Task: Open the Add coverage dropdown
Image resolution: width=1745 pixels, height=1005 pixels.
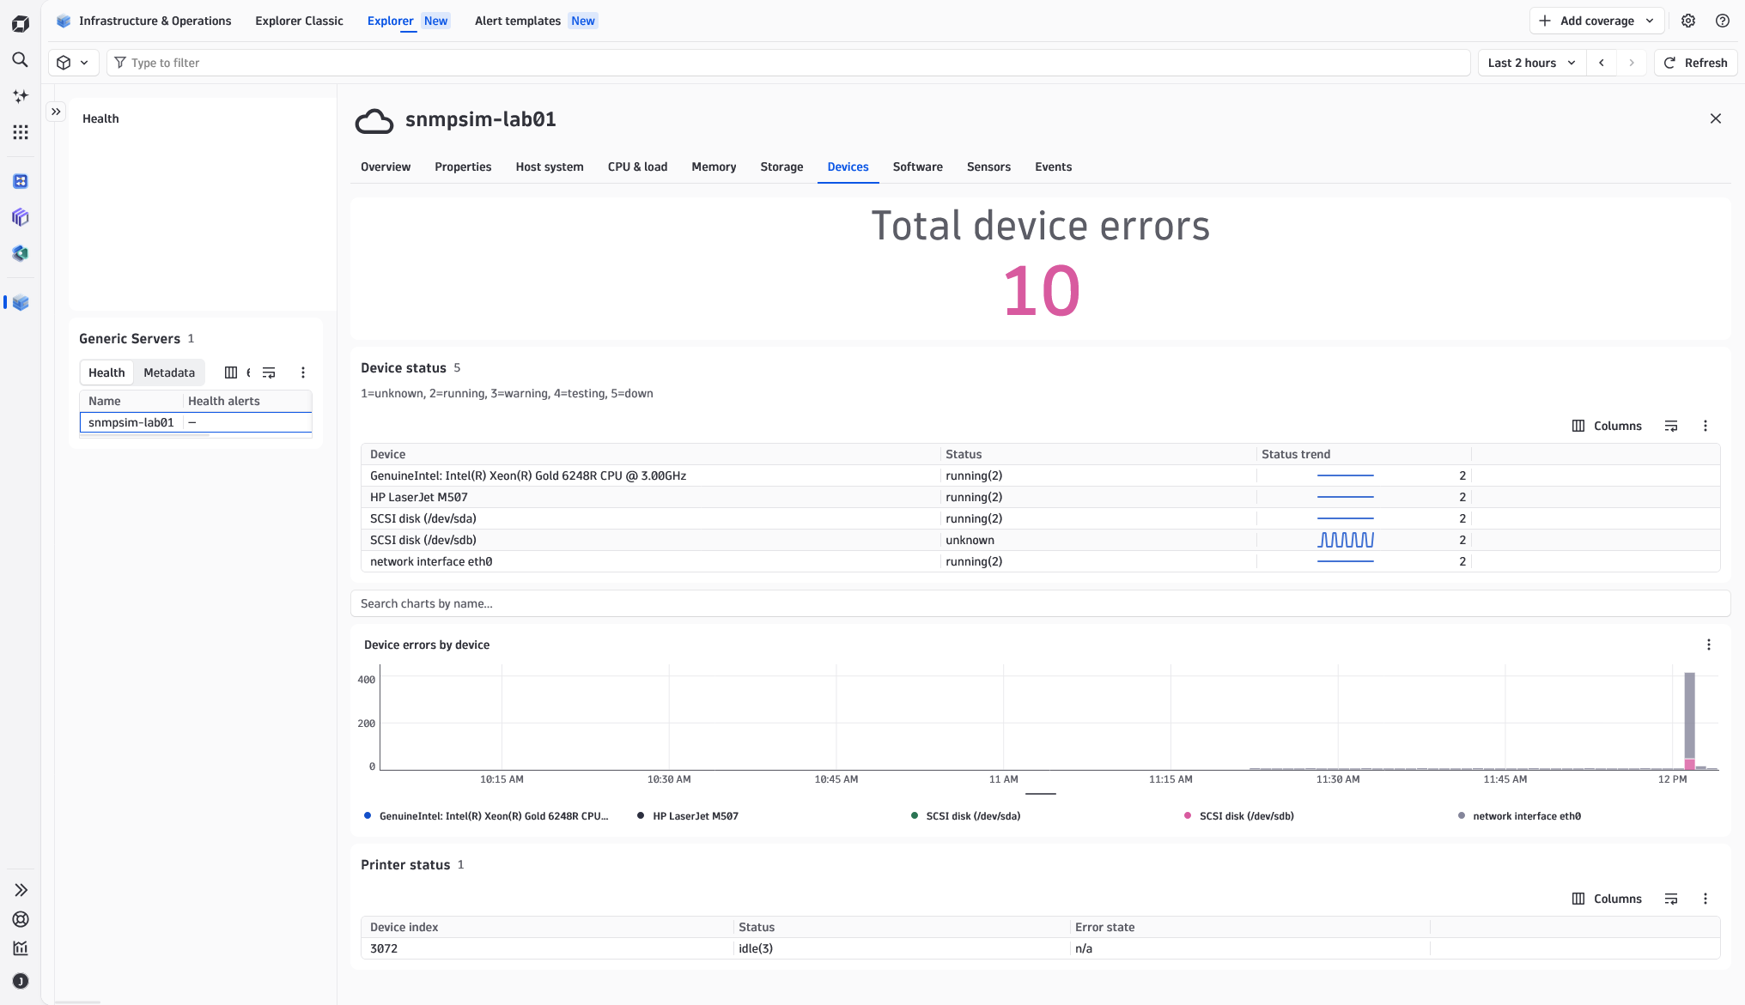Action: [x=1597, y=21]
